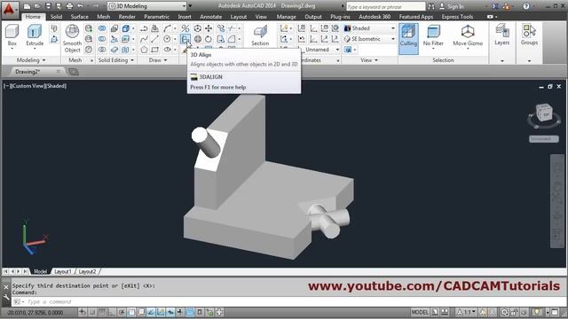The height and width of the screenshot is (319, 568).
Task: Click the [Shaded] visual style viewport label
Action: [56, 86]
